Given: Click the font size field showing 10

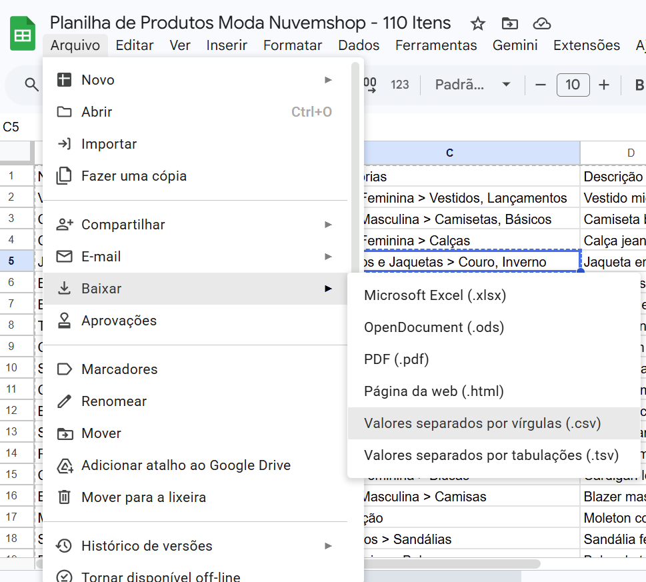Looking at the screenshot, I should click(x=573, y=85).
